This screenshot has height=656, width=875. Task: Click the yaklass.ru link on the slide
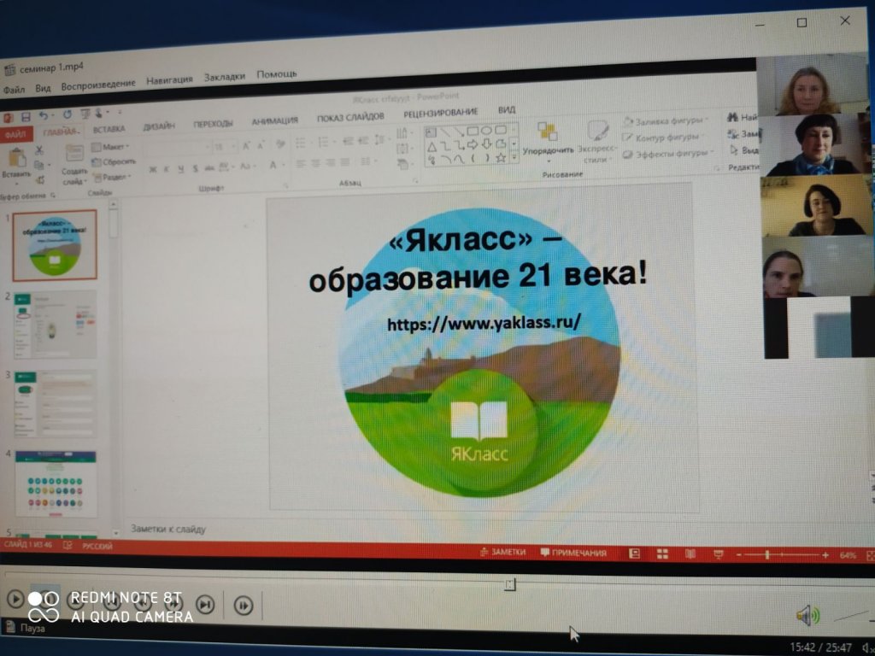(x=484, y=324)
